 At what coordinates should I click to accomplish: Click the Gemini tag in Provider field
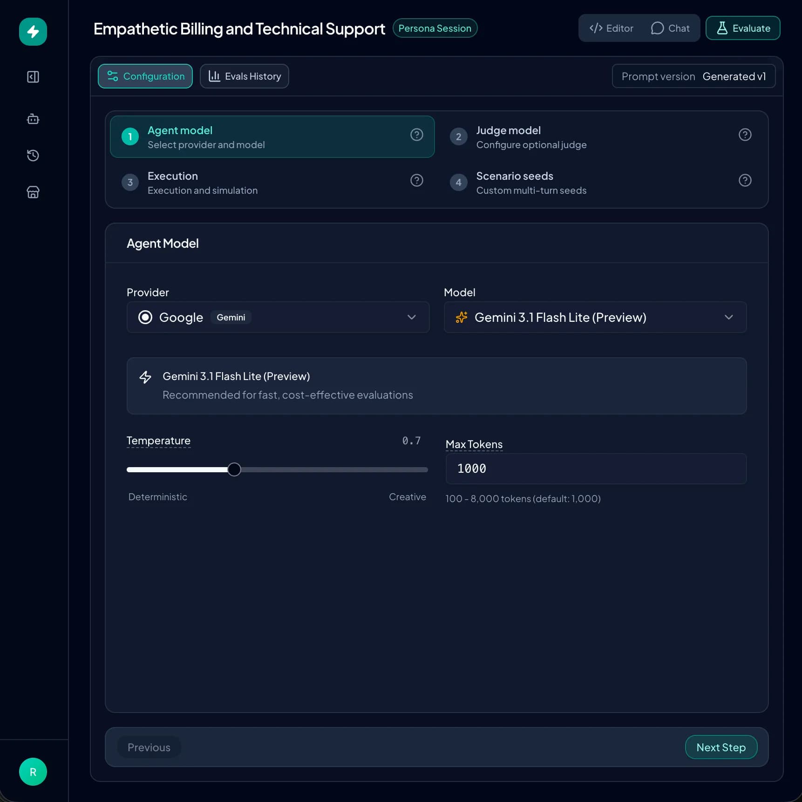[x=231, y=317]
